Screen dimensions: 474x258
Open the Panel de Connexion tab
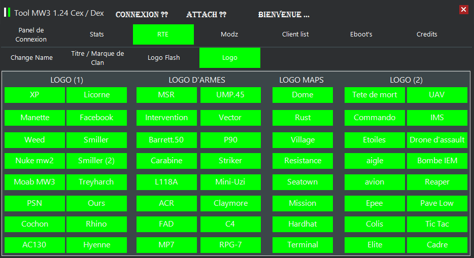(x=31, y=34)
